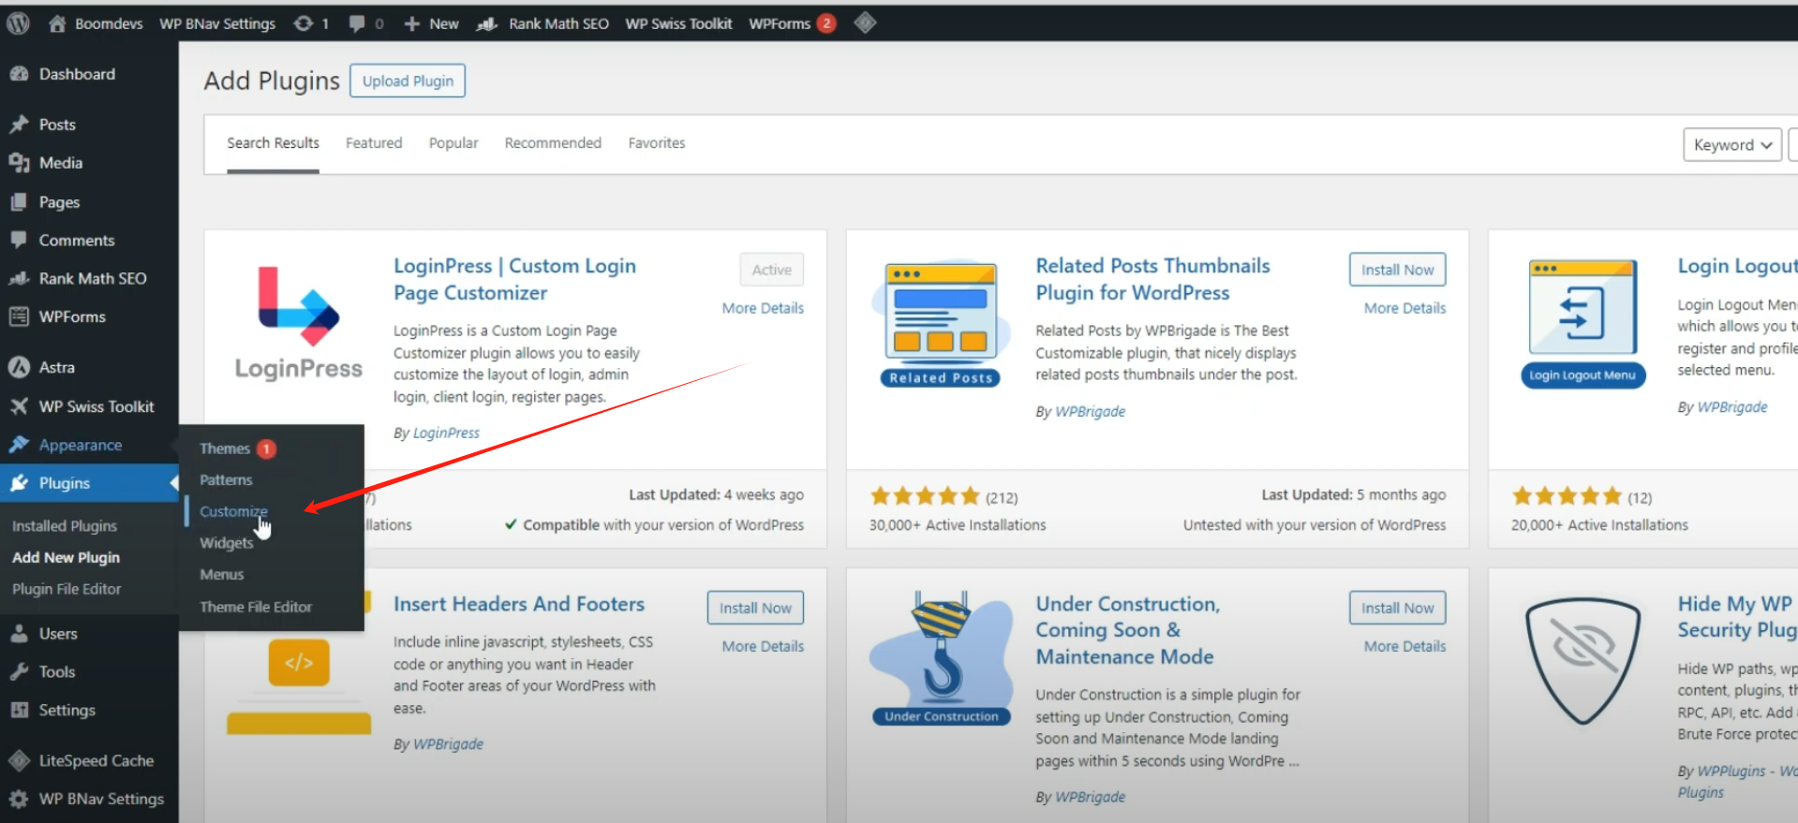Click the WP Swiss Toolkit tools icon
Image resolution: width=1798 pixels, height=823 pixels.
click(x=19, y=406)
